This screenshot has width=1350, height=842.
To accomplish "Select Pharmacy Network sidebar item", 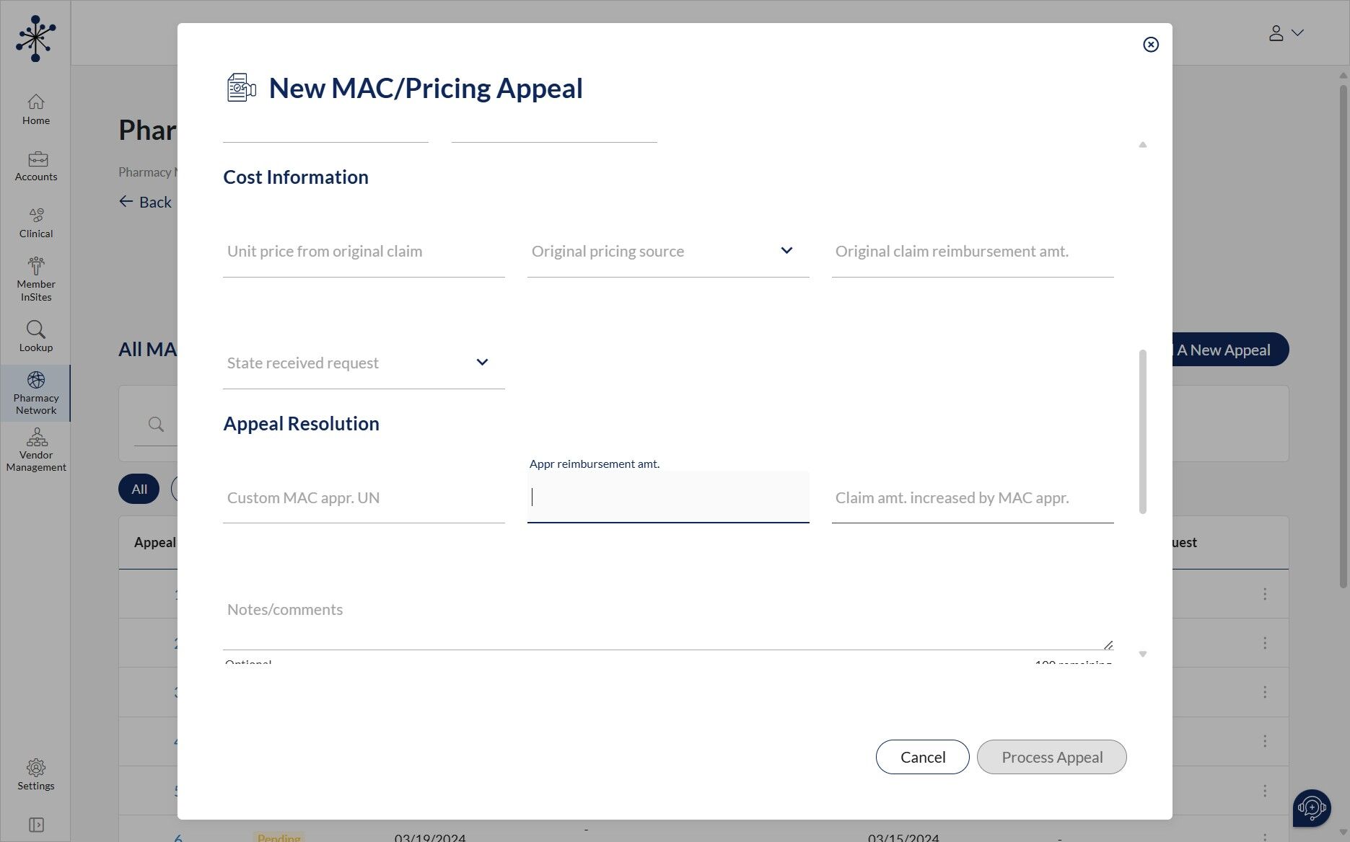I will (36, 393).
